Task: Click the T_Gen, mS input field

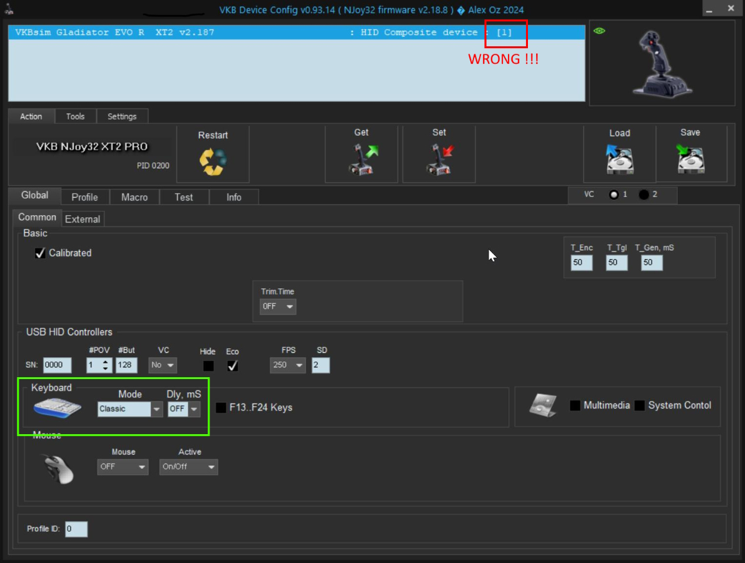Action: (652, 263)
